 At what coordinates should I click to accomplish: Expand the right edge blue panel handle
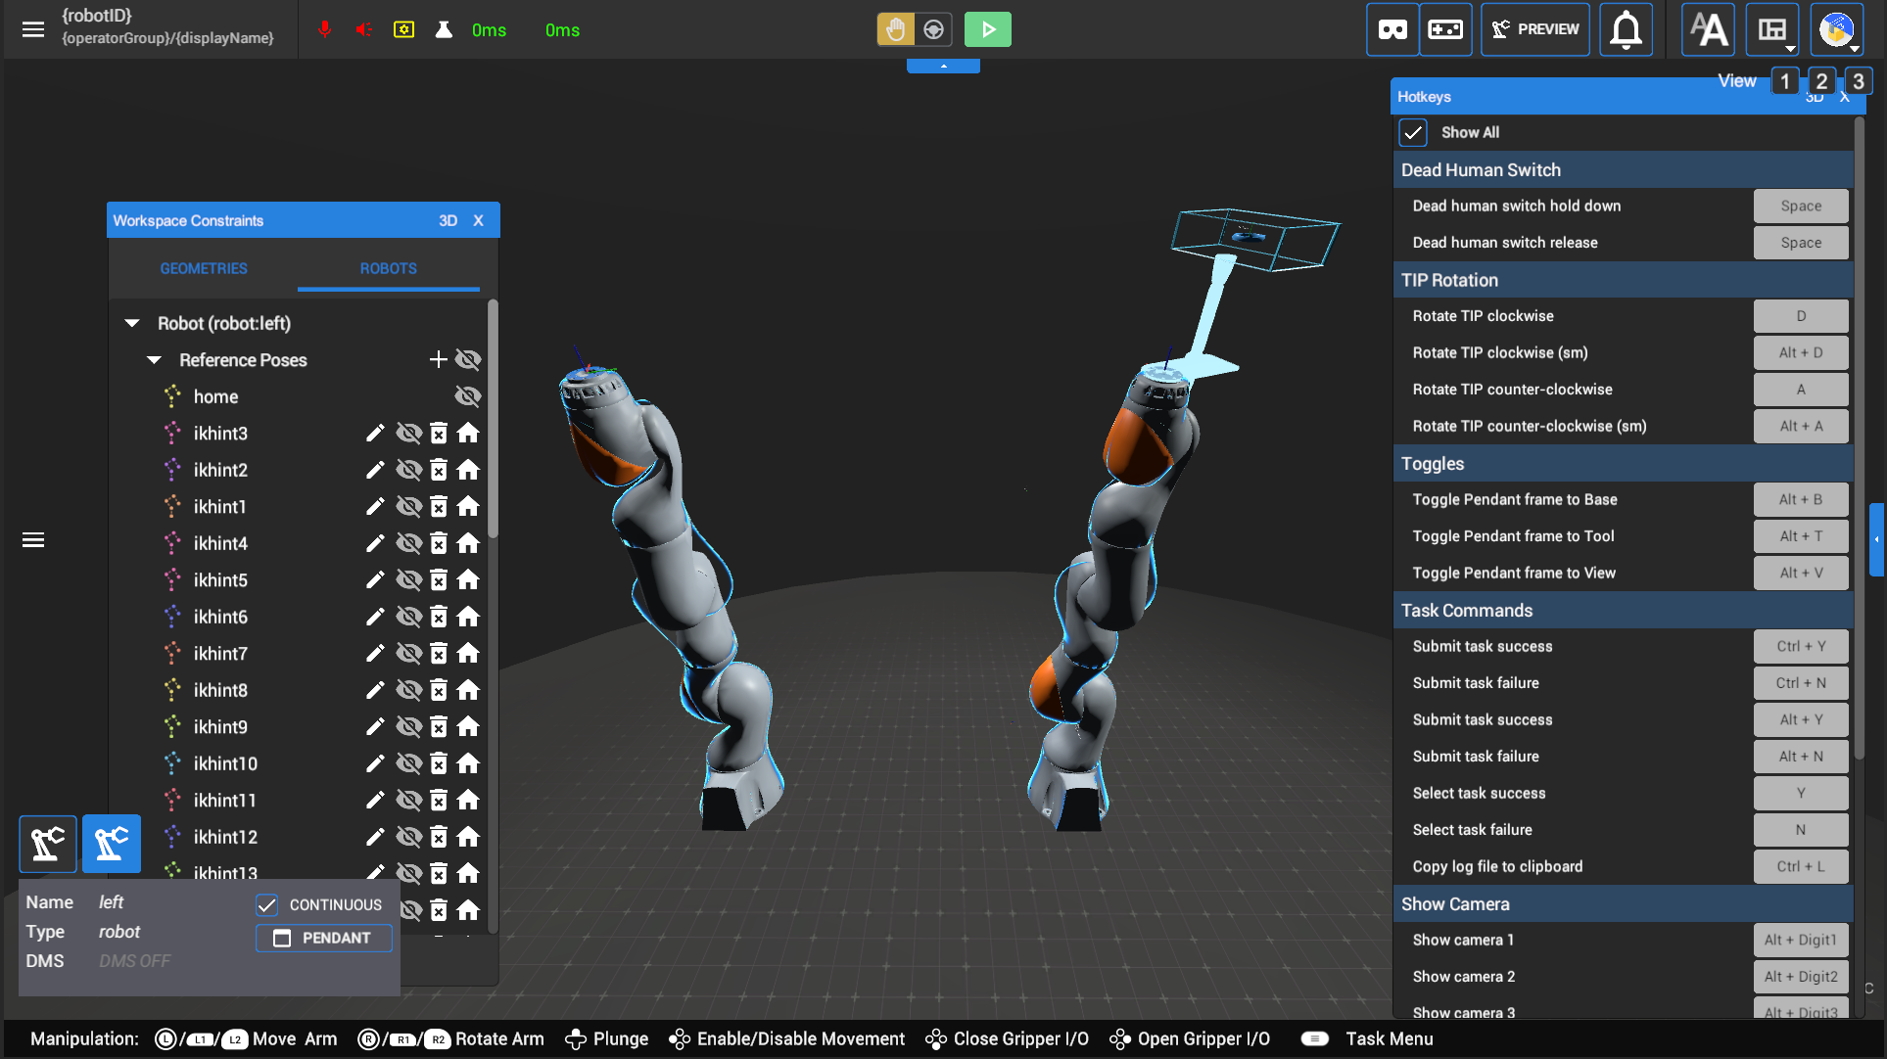point(1876,539)
